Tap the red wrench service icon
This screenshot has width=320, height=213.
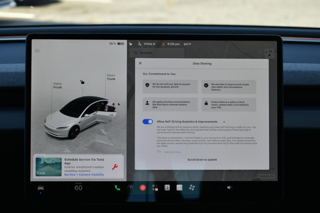[x=115, y=167]
